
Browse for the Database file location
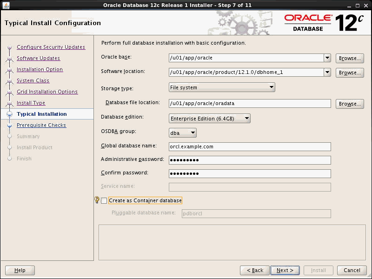pyautogui.click(x=349, y=103)
